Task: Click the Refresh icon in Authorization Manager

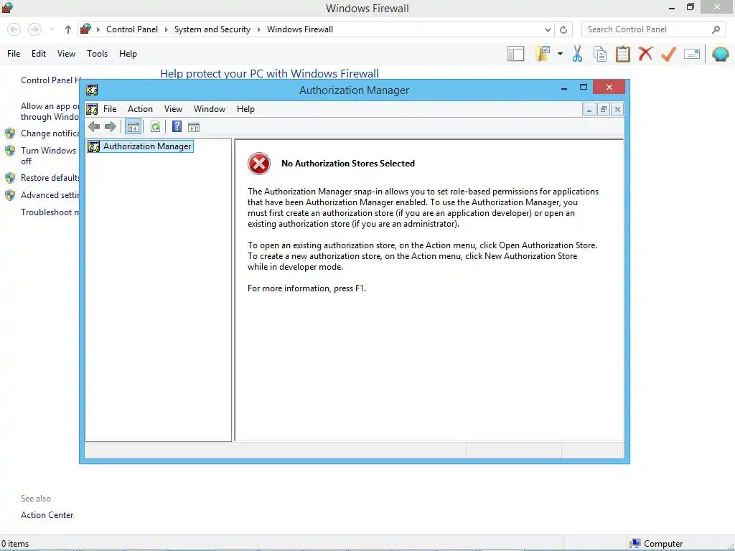Action: tap(155, 126)
